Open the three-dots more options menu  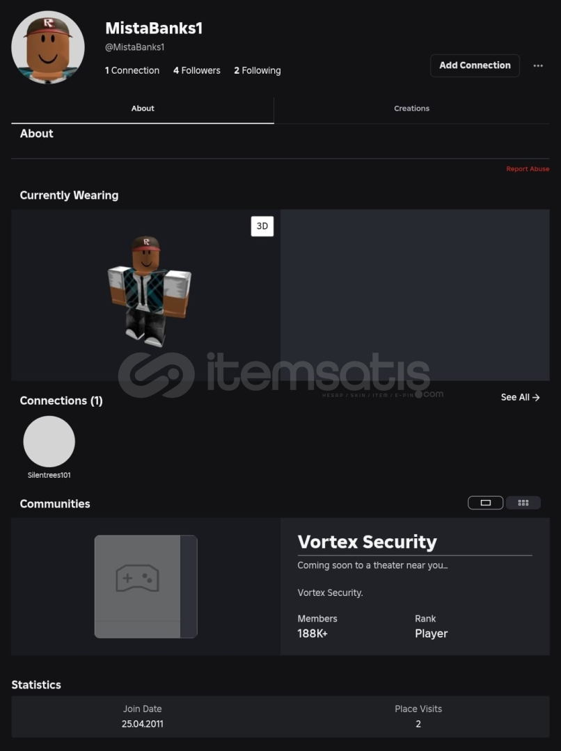[x=538, y=65]
